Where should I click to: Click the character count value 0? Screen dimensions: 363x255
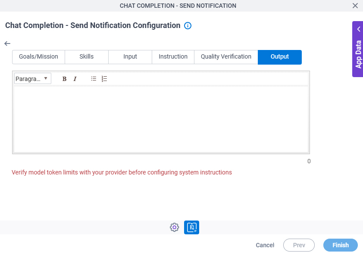[x=309, y=161]
